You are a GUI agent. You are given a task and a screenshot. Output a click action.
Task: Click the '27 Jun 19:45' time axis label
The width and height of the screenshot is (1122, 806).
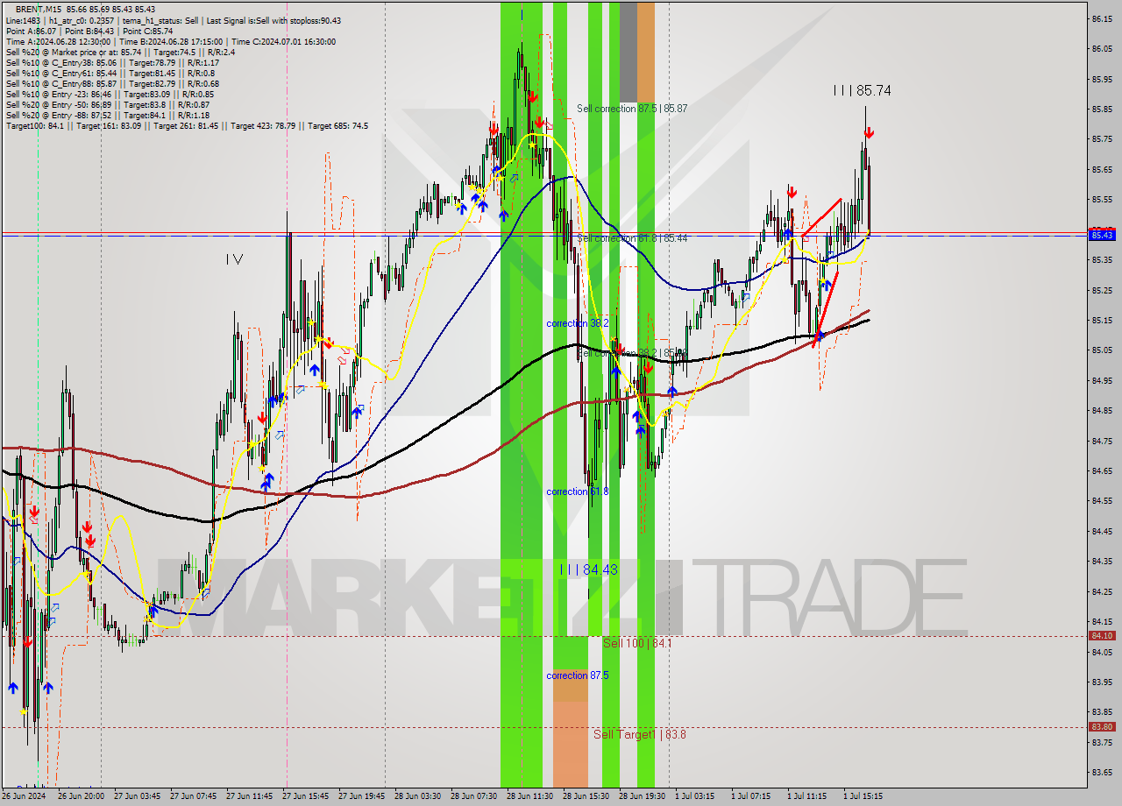click(362, 796)
